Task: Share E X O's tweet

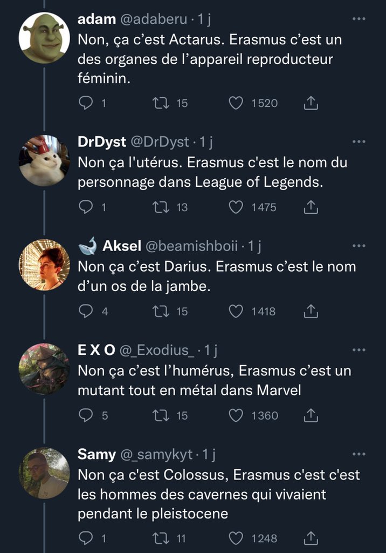Action: (x=311, y=415)
